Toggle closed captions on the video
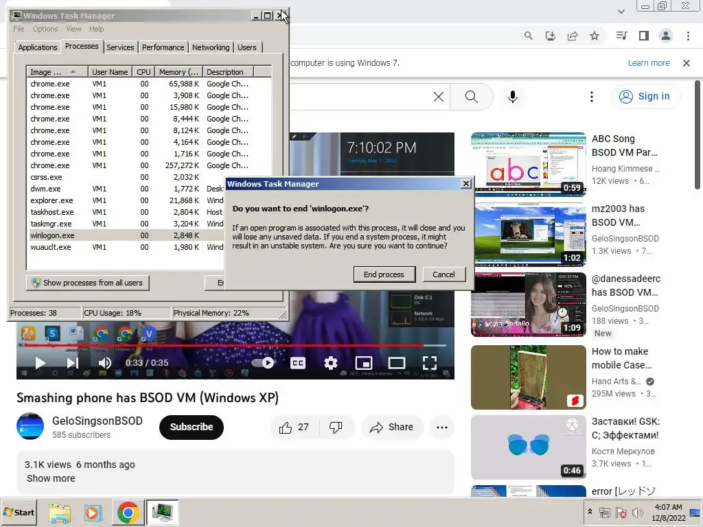The height and width of the screenshot is (527, 703). [x=298, y=362]
